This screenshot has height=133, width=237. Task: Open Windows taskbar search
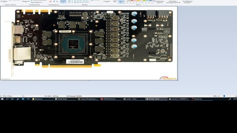tap(7, 99)
